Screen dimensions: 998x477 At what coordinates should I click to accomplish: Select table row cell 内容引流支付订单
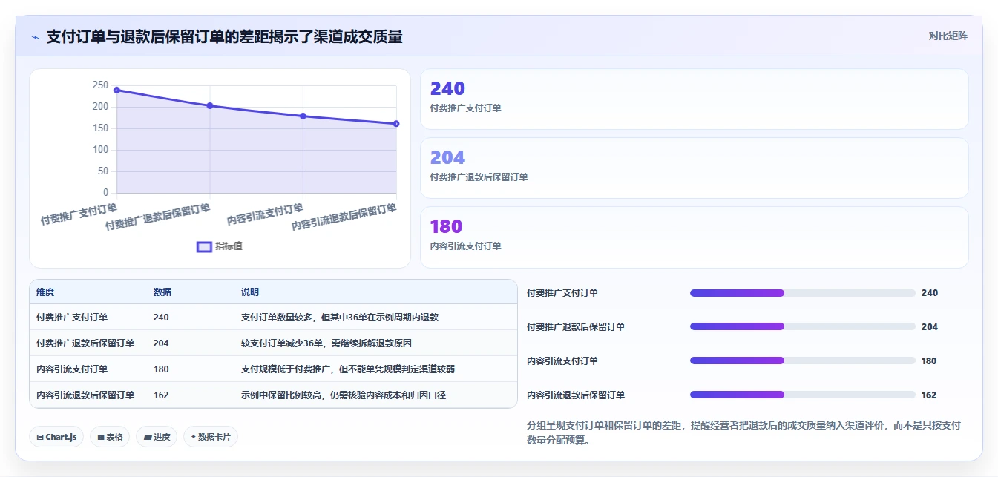click(x=72, y=369)
